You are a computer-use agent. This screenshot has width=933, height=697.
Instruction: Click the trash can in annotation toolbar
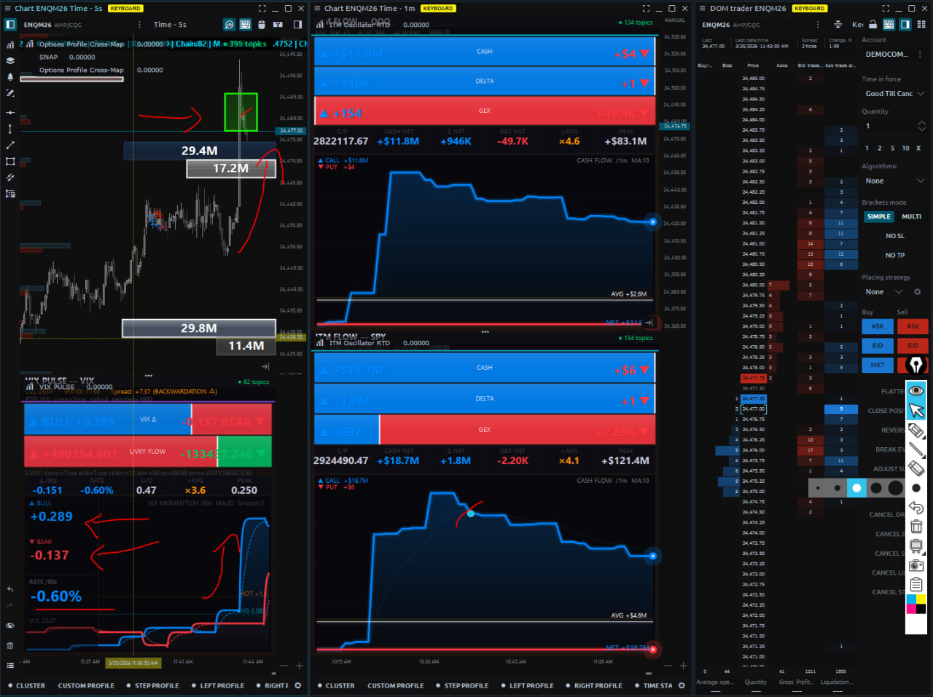(916, 527)
